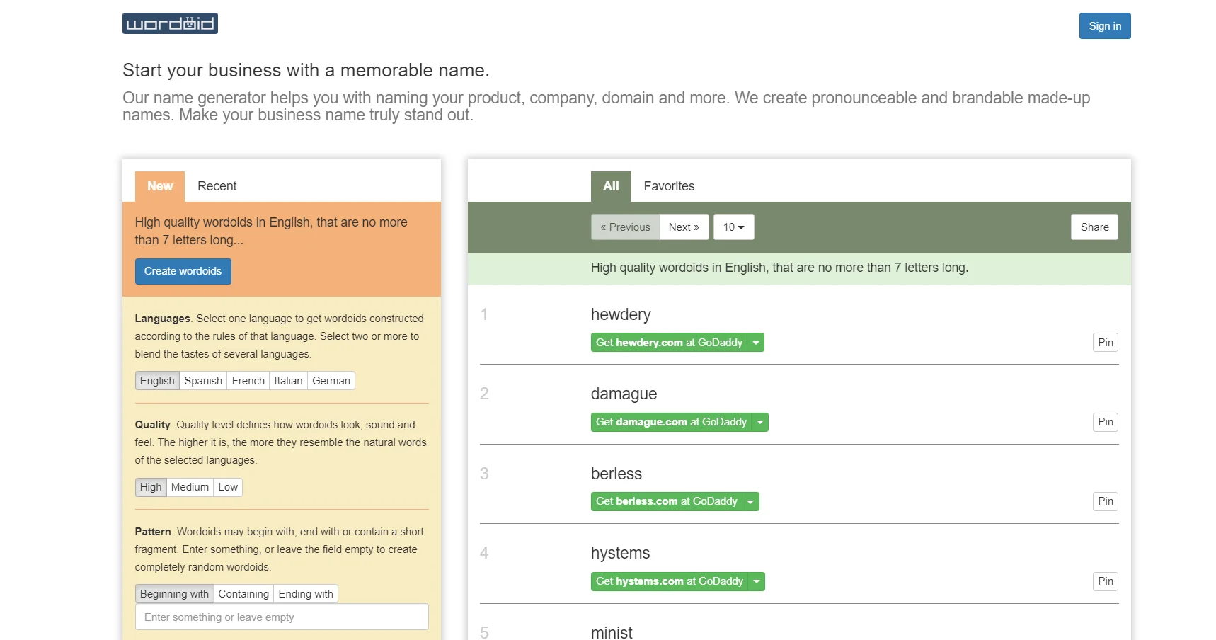
Task: Select Medium quality level
Action: tap(190, 487)
